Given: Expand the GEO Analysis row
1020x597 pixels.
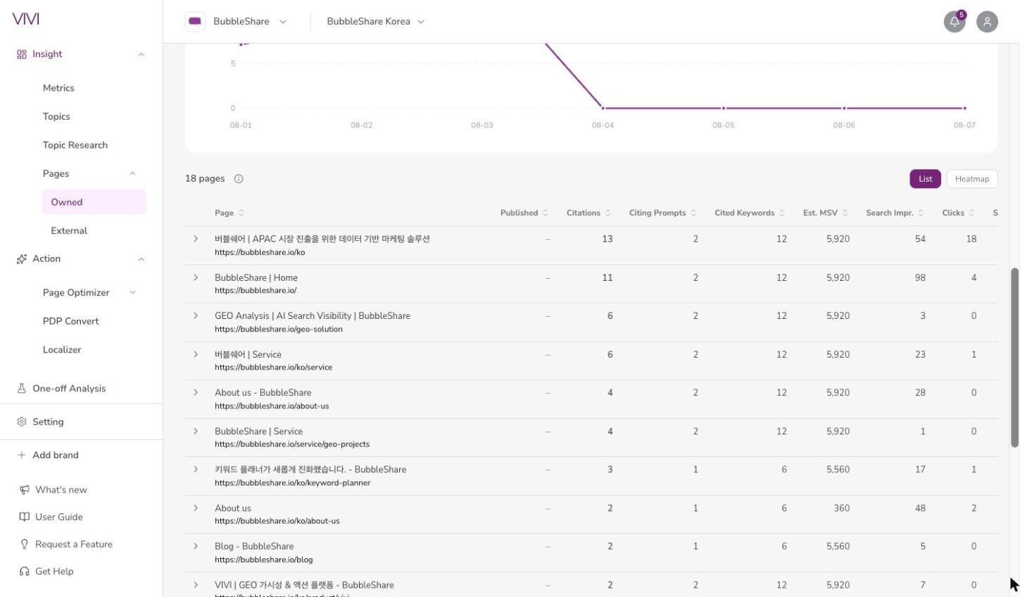Looking at the screenshot, I should 196,316.
